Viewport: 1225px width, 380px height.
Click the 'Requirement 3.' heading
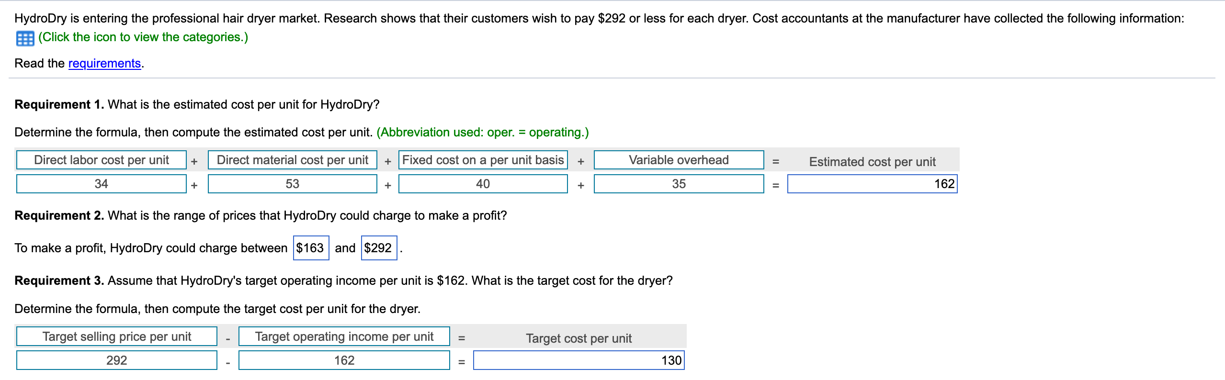pyautogui.click(x=59, y=280)
